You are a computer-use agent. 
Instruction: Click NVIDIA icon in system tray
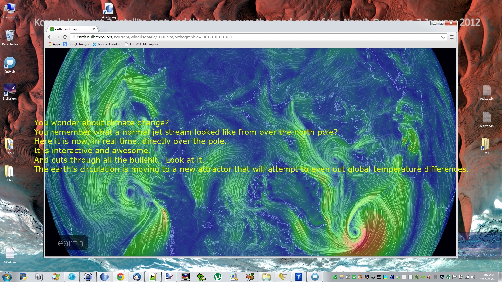click(423, 277)
